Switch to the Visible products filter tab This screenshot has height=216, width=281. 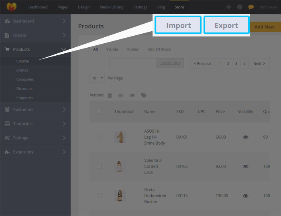(x=112, y=49)
